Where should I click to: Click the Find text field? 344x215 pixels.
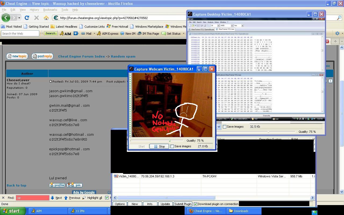[x=33, y=198]
